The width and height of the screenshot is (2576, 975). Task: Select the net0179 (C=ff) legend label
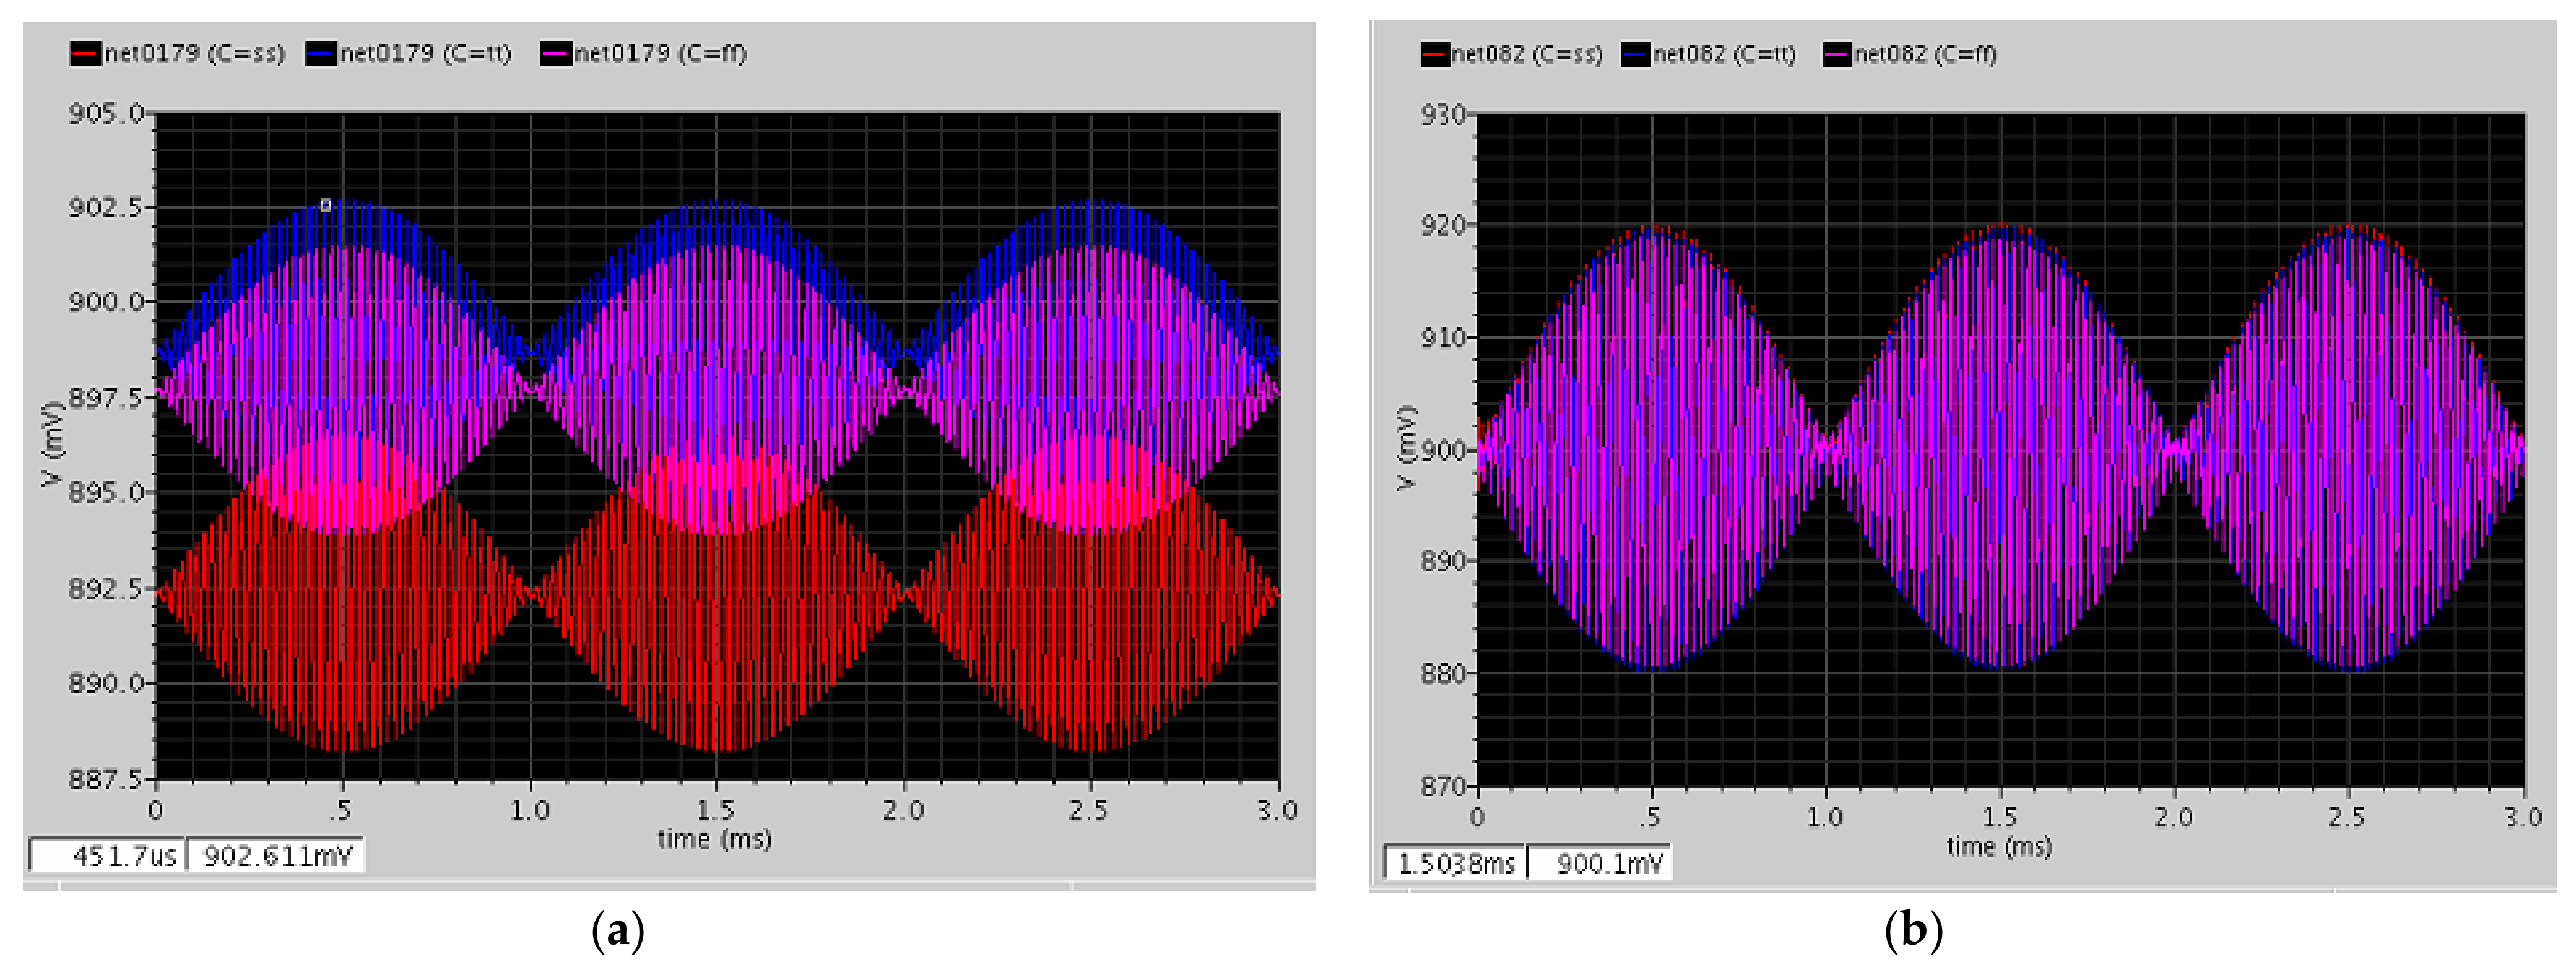tap(660, 54)
